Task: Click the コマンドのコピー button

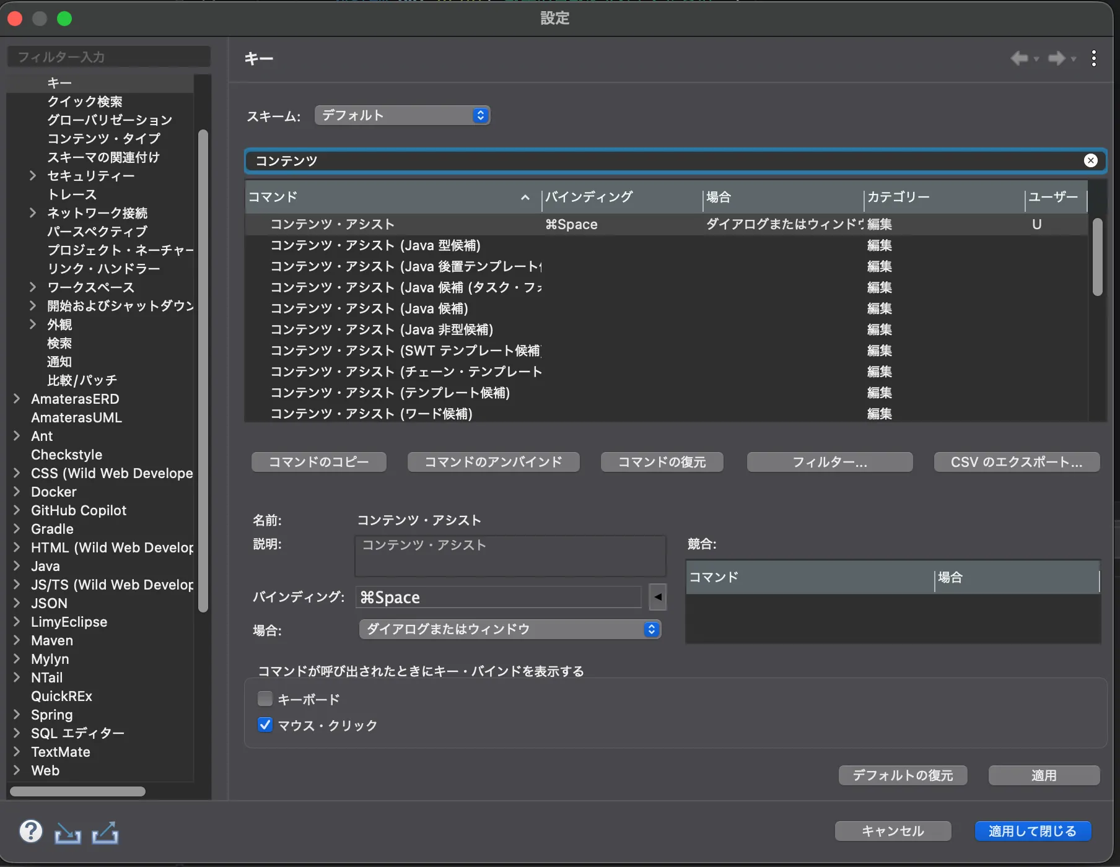Action: click(x=318, y=462)
